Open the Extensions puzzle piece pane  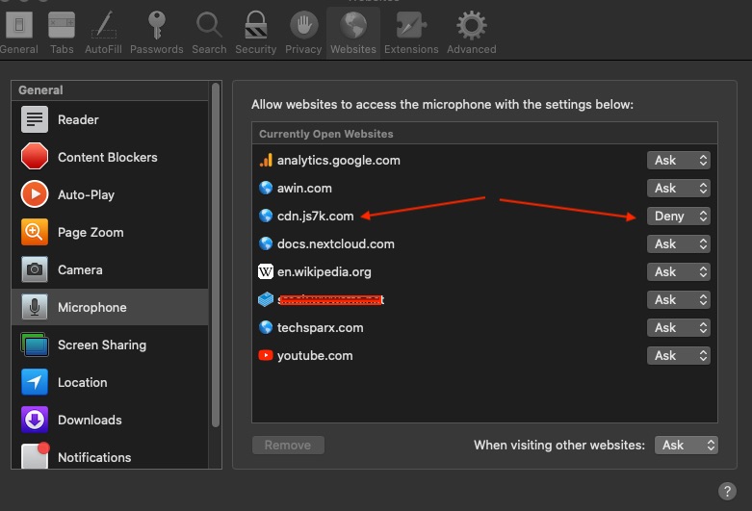point(411,33)
